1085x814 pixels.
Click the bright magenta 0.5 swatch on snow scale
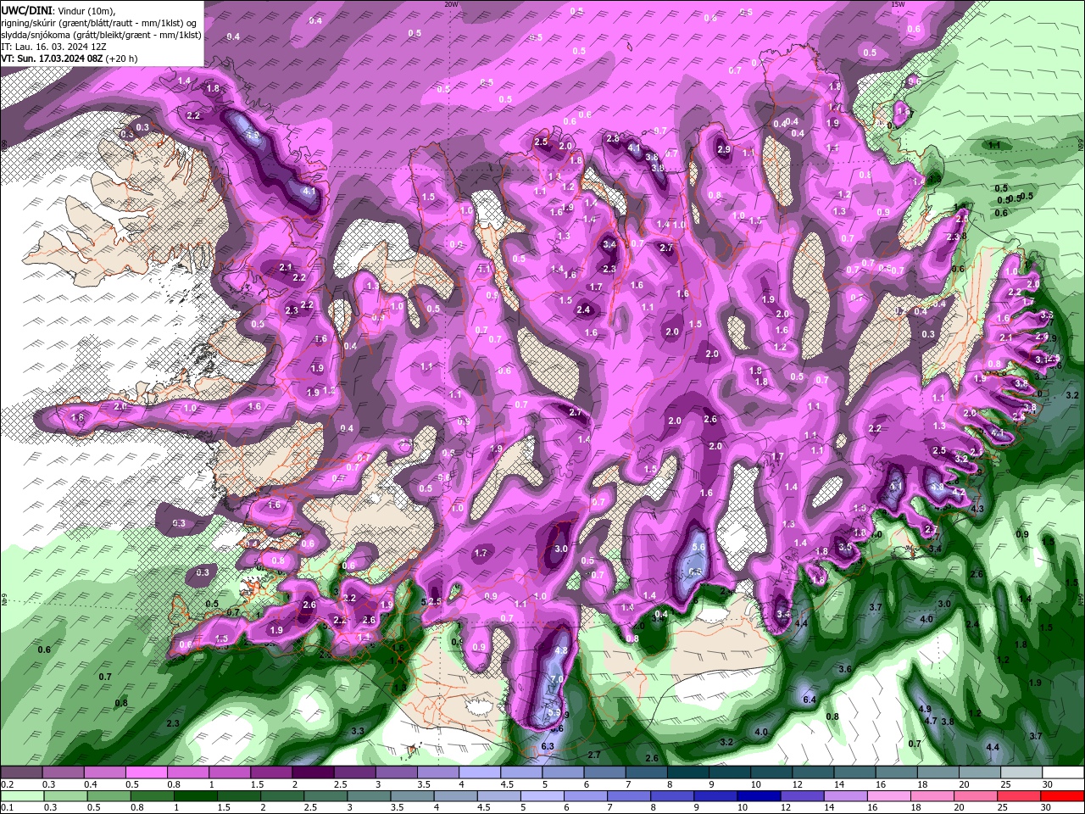[146, 772]
